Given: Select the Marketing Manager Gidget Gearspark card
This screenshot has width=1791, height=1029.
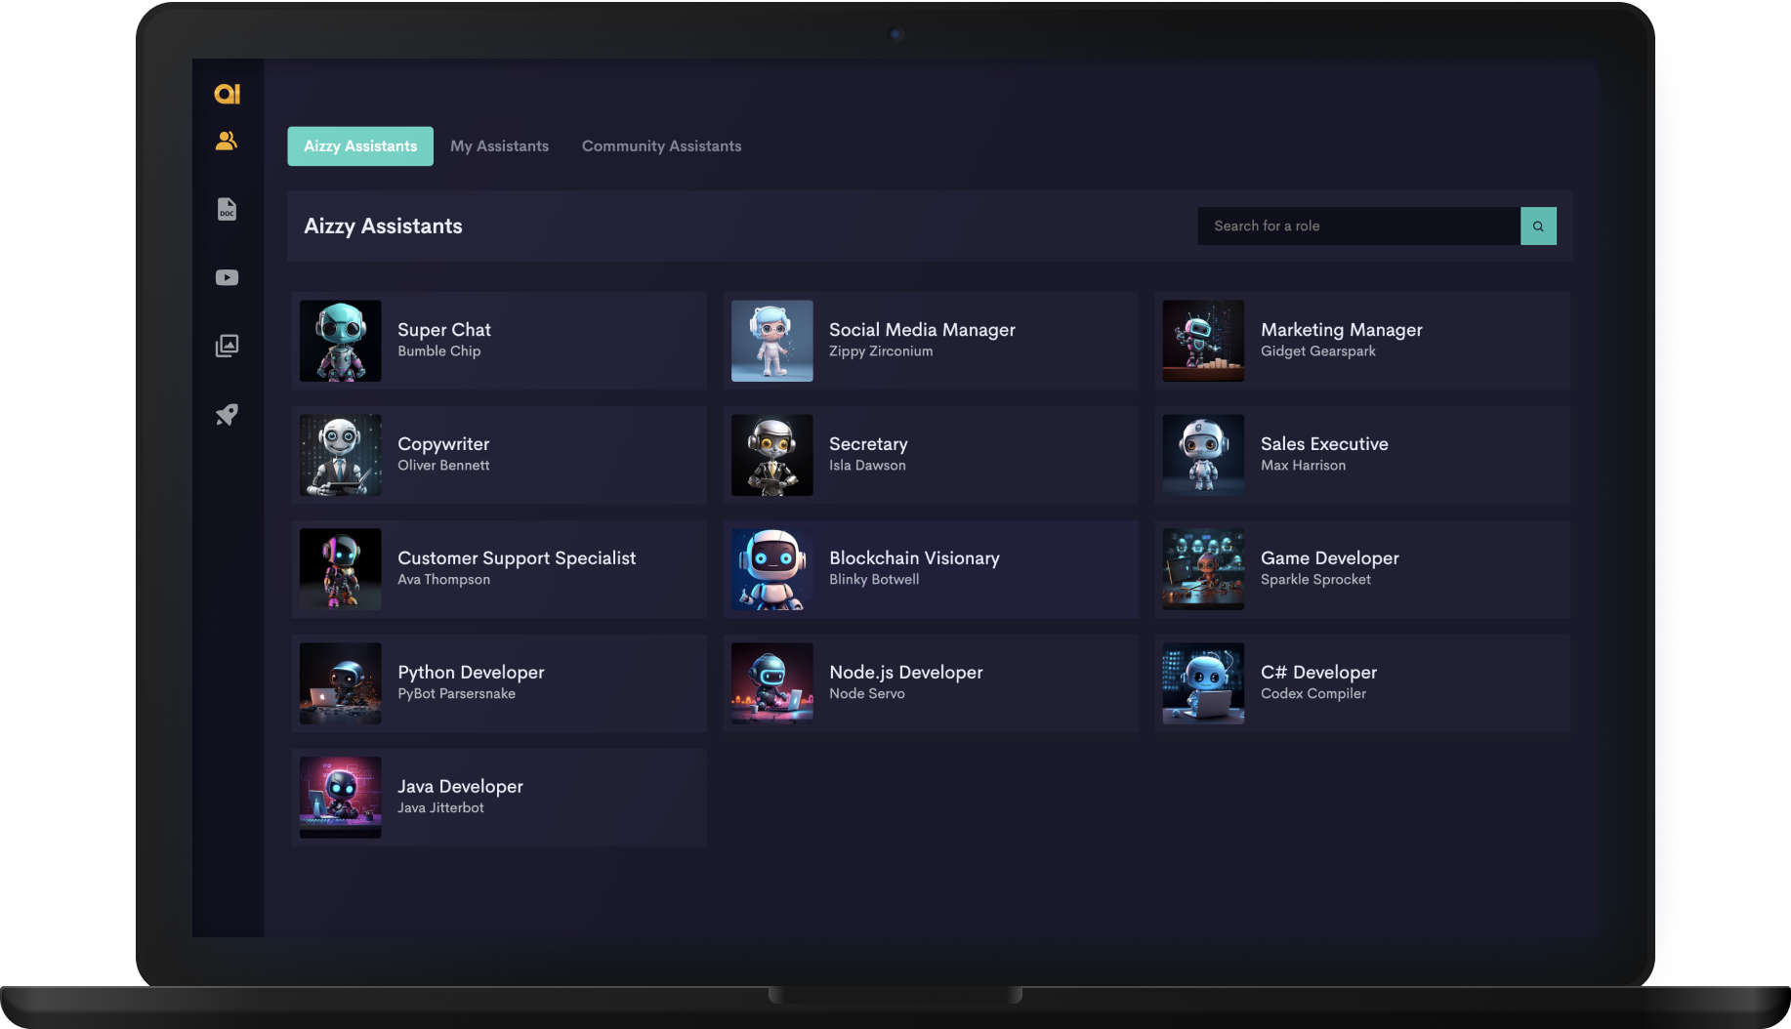Looking at the screenshot, I should pyautogui.click(x=1361, y=341).
